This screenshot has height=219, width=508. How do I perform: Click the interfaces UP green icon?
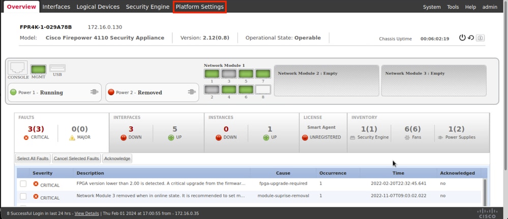(171, 137)
